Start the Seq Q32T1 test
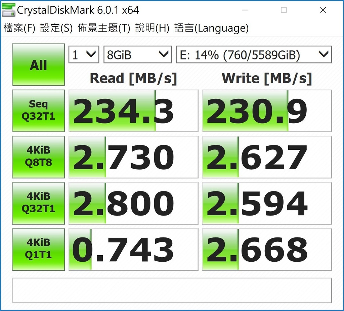The width and height of the screenshot is (344, 311). point(38,111)
